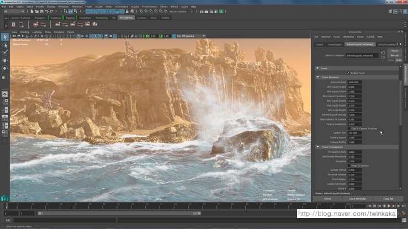Click the MEL command line input
Viewport: 408px width, 229px height.
click(64, 220)
